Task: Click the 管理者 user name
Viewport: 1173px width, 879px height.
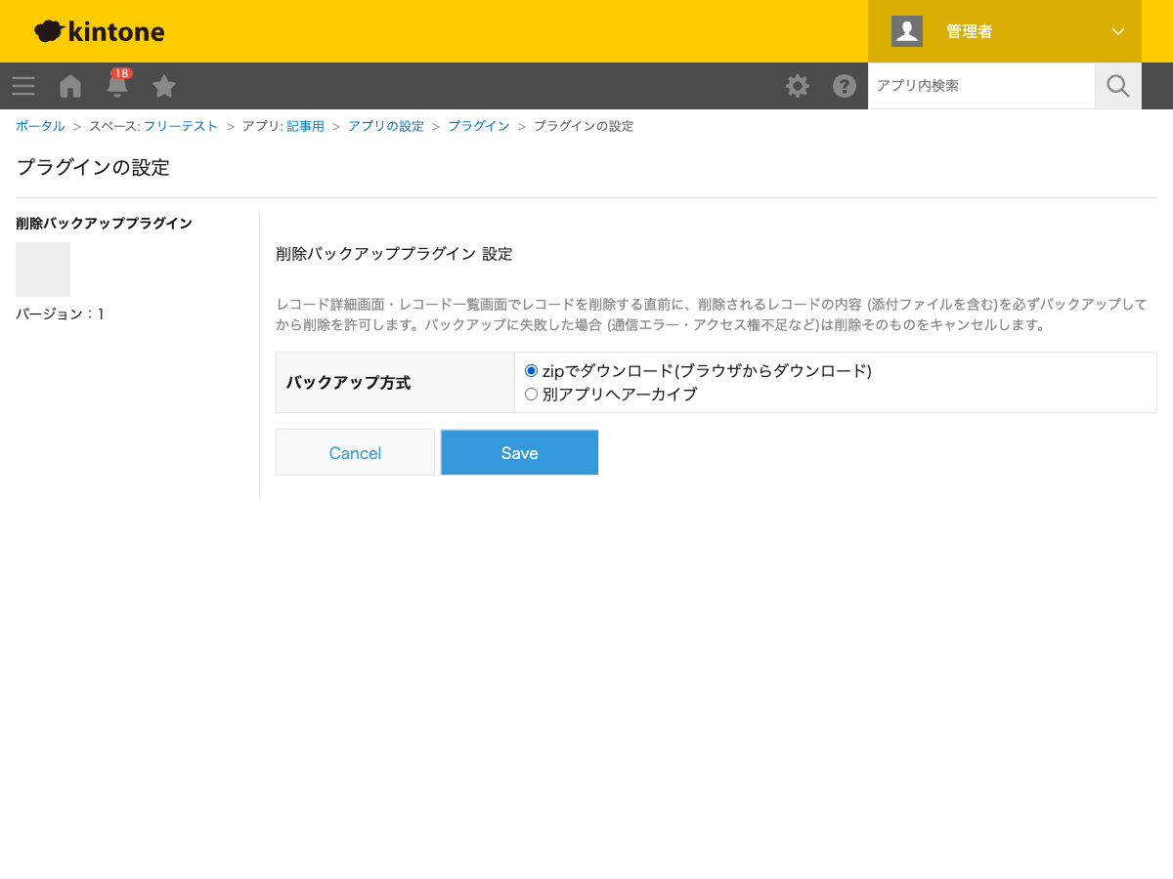Action: 970,31
